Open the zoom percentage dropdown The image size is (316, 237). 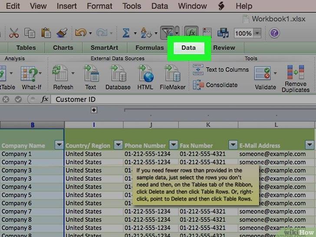257,33
